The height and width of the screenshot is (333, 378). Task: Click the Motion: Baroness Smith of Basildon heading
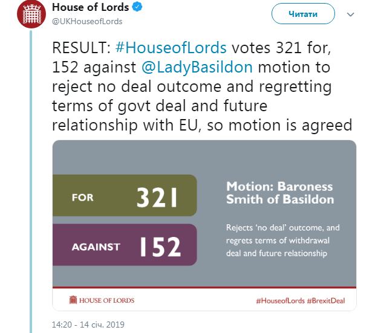click(279, 192)
